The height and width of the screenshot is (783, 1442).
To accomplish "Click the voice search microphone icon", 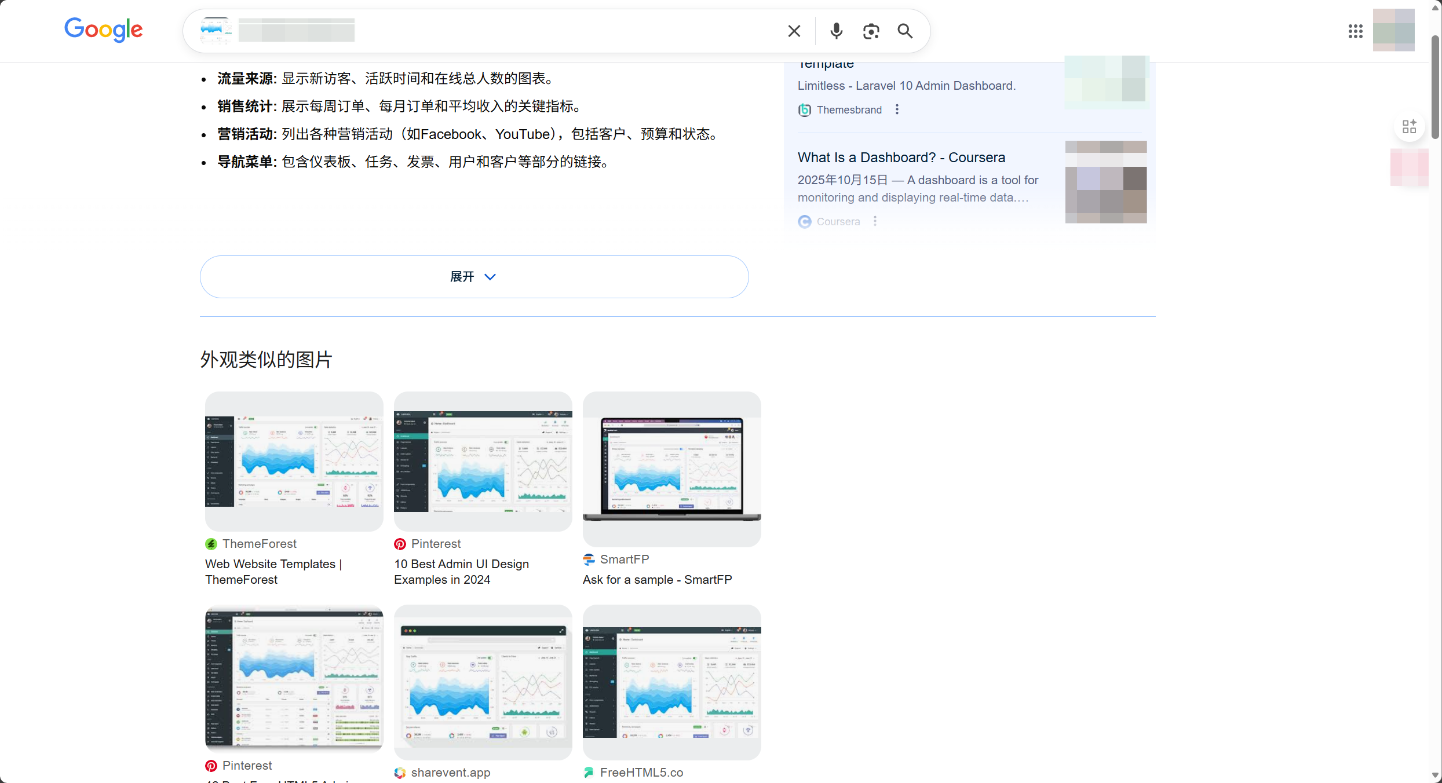I will click(x=836, y=31).
